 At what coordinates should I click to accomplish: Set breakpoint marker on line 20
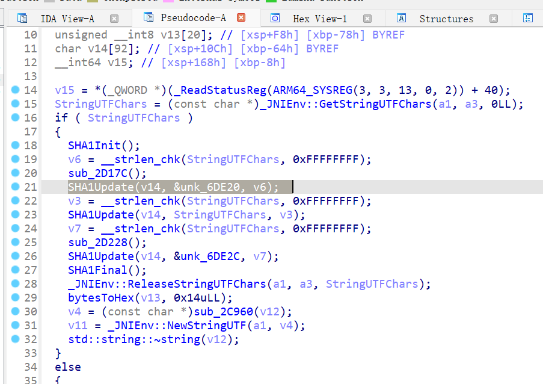tap(15, 173)
